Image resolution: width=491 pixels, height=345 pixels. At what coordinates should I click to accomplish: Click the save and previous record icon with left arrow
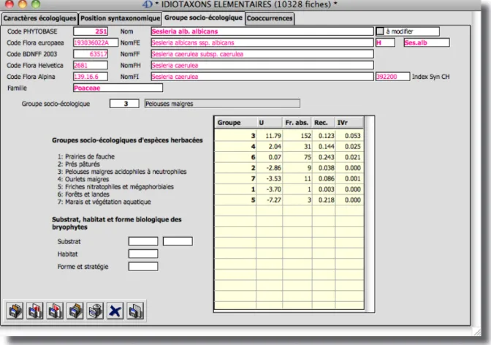(x=35, y=311)
